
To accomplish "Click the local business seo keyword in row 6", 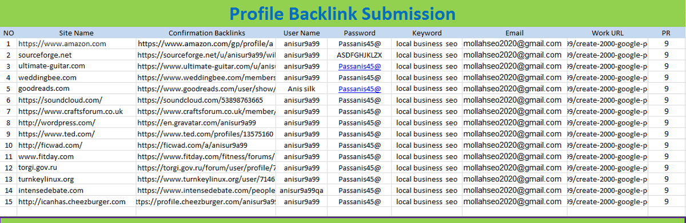I will (x=426, y=100).
